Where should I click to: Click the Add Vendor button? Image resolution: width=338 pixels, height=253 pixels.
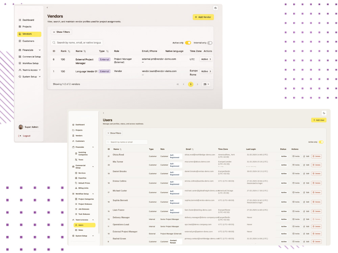click(x=203, y=17)
